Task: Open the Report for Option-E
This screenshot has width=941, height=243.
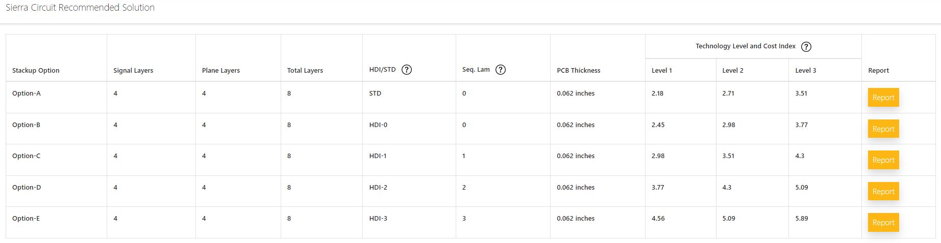Action: 883,223
